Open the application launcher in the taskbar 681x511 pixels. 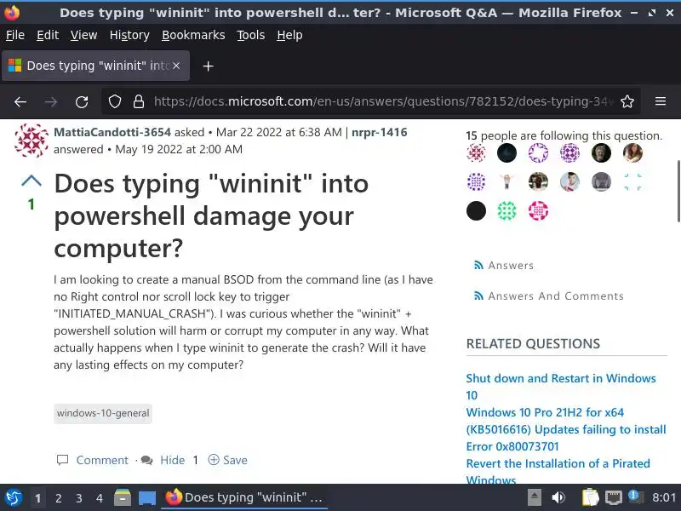point(14,497)
